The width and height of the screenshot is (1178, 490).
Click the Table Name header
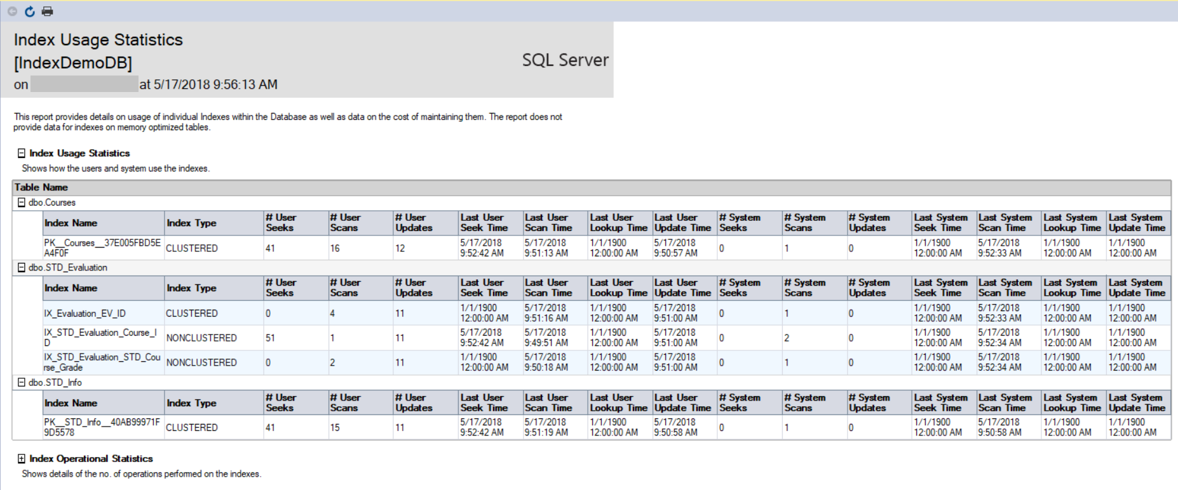tap(41, 187)
